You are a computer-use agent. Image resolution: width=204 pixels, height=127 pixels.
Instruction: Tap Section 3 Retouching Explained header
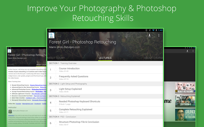tap(105, 96)
